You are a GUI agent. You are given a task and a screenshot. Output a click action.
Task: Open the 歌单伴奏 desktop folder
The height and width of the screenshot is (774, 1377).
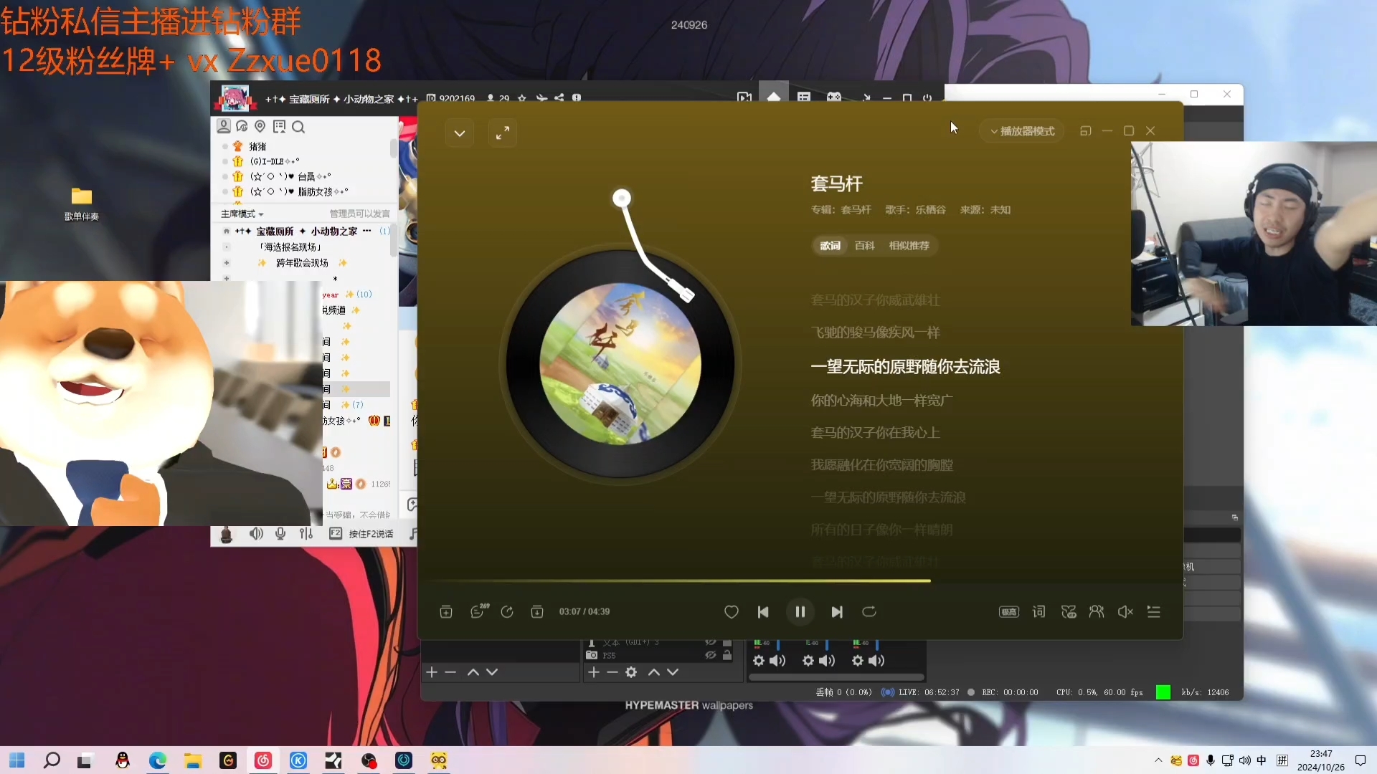point(81,204)
